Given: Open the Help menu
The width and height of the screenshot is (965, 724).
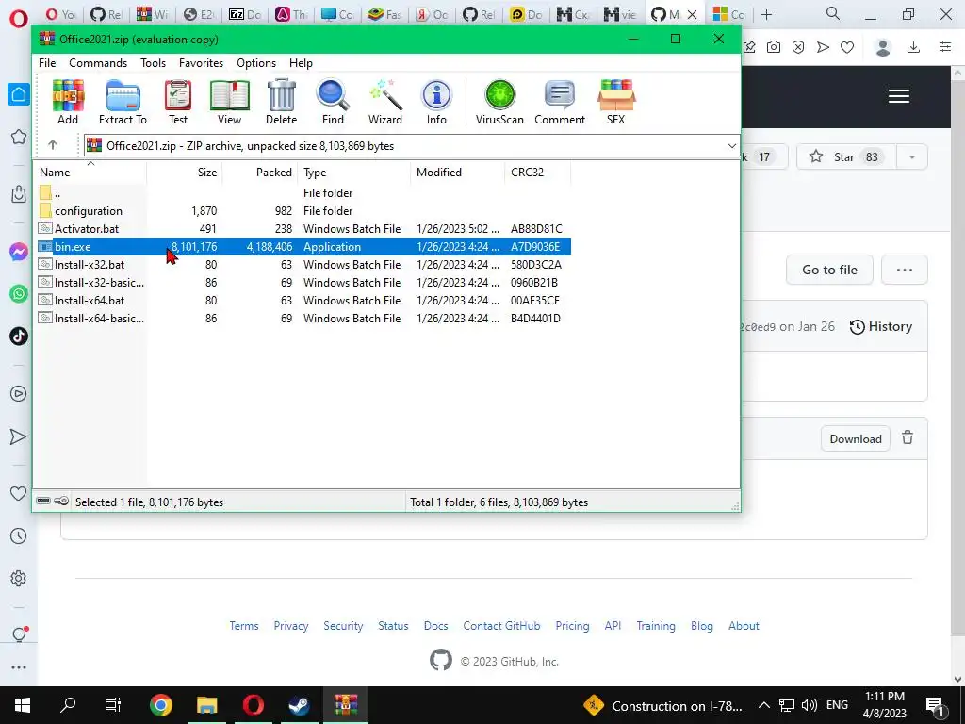Looking at the screenshot, I should click(x=301, y=63).
